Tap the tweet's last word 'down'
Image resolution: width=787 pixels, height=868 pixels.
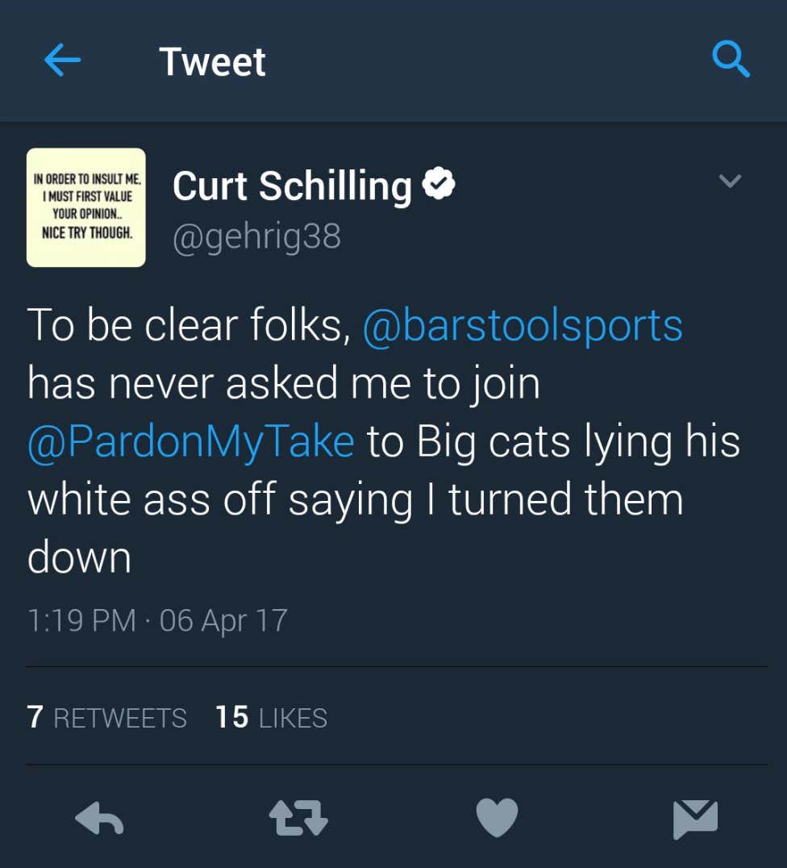(x=79, y=557)
